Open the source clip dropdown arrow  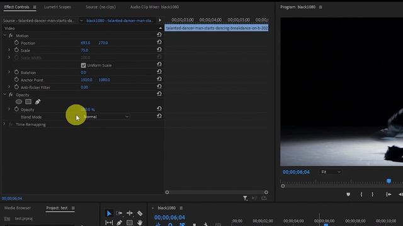click(81, 21)
